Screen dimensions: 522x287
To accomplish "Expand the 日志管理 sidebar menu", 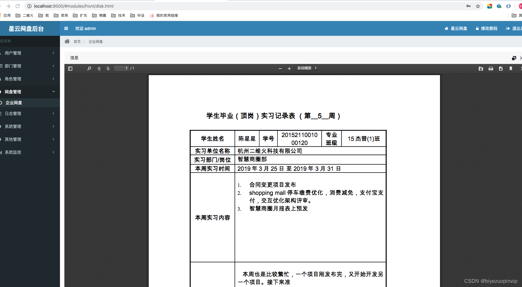I will pyautogui.click(x=30, y=114).
